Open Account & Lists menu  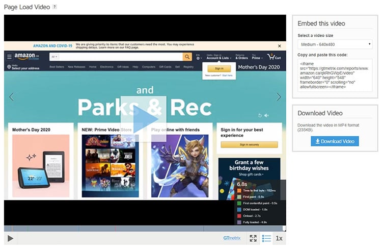click(x=219, y=57)
